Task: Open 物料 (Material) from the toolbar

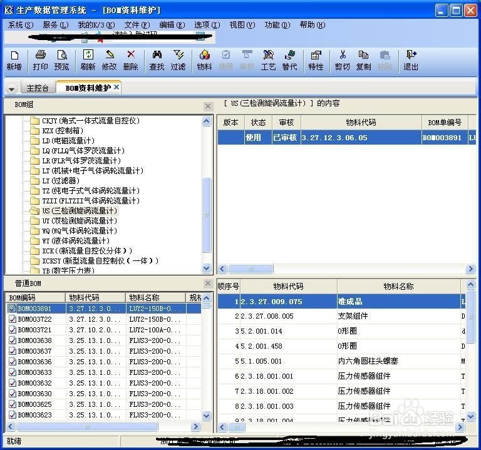Action: [x=204, y=60]
